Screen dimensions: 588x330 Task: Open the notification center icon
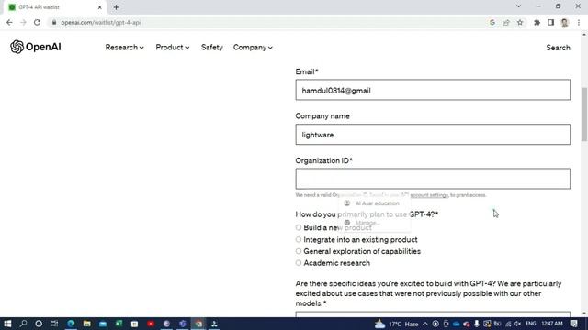573,324
